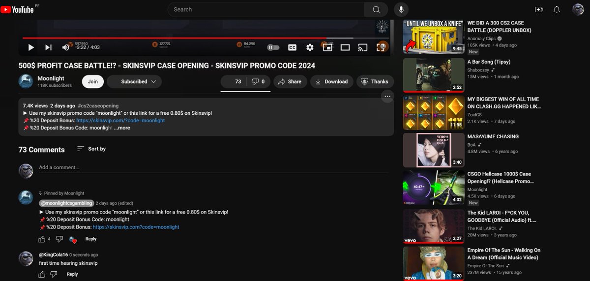590x281 pixels.
Task: Open the Create video menu
Action: tap(539, 9)
